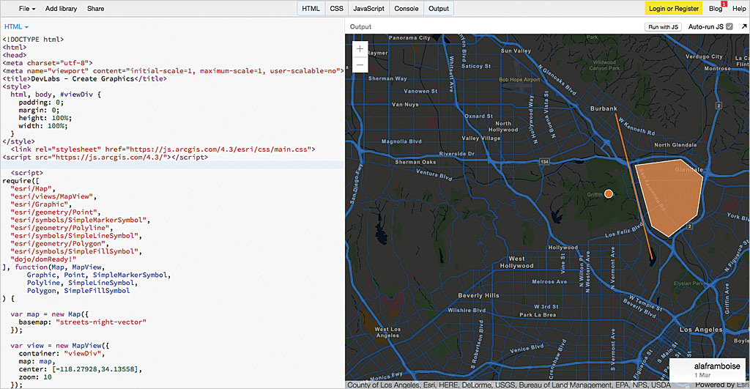The image size is (750, 389).
Task: Toggle the Console panel
Action: (x=406, y=9)
